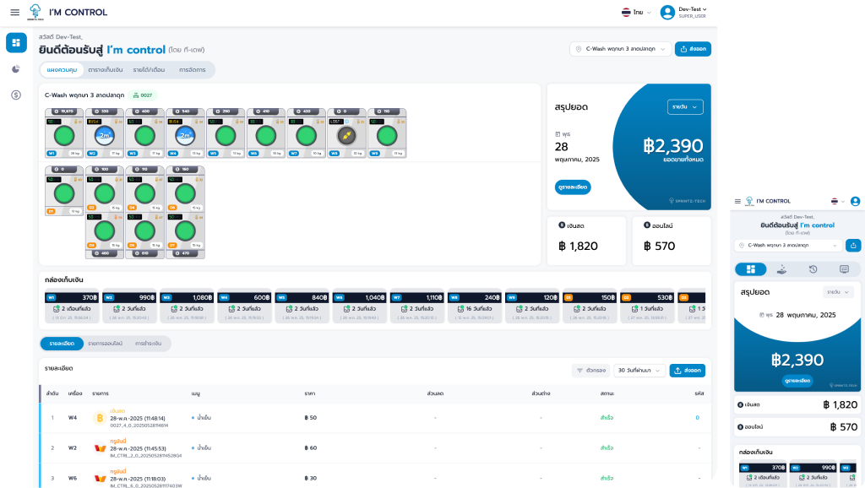Image resolution: width=865 pixels, height=488 pixels.
Task: Click the export icon button in mobile preview
Action: coord(853,246)
